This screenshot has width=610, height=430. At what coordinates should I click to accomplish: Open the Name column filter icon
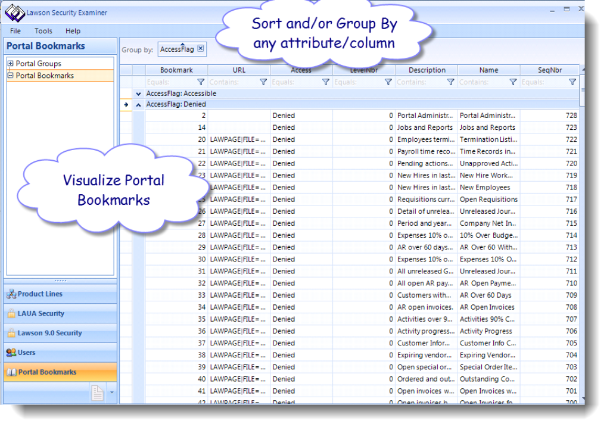pos(513,82)
